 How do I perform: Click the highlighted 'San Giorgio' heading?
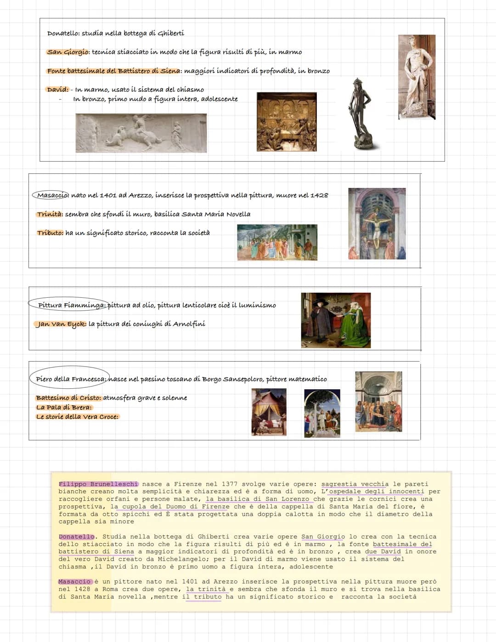tap(68, 52)
